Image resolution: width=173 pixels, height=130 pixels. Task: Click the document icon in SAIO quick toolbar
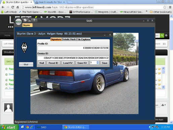[25, 20]
